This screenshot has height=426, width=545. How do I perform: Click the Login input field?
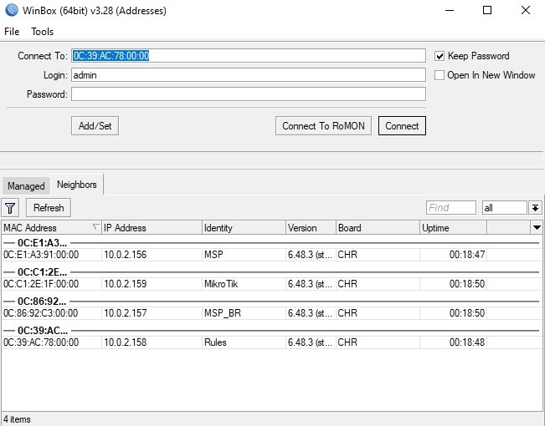click(248, 75)
